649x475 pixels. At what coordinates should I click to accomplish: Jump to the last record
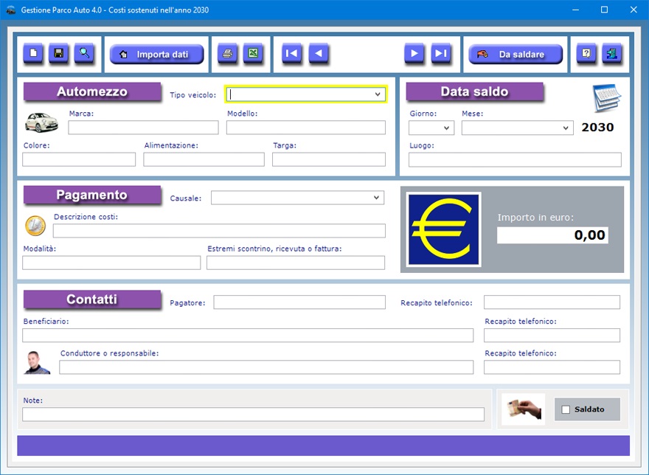tap(441, 53)
